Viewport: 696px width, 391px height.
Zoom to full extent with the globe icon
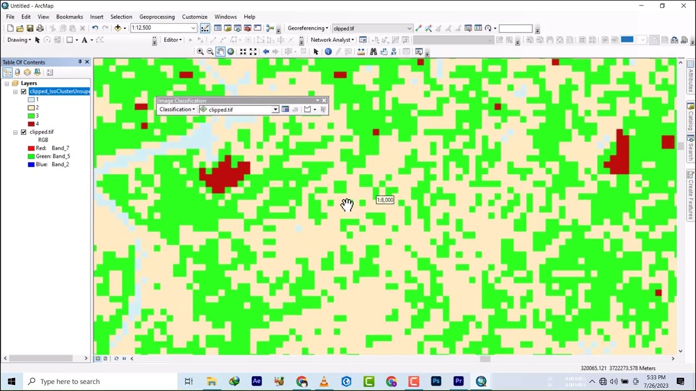tap(231, 52)
